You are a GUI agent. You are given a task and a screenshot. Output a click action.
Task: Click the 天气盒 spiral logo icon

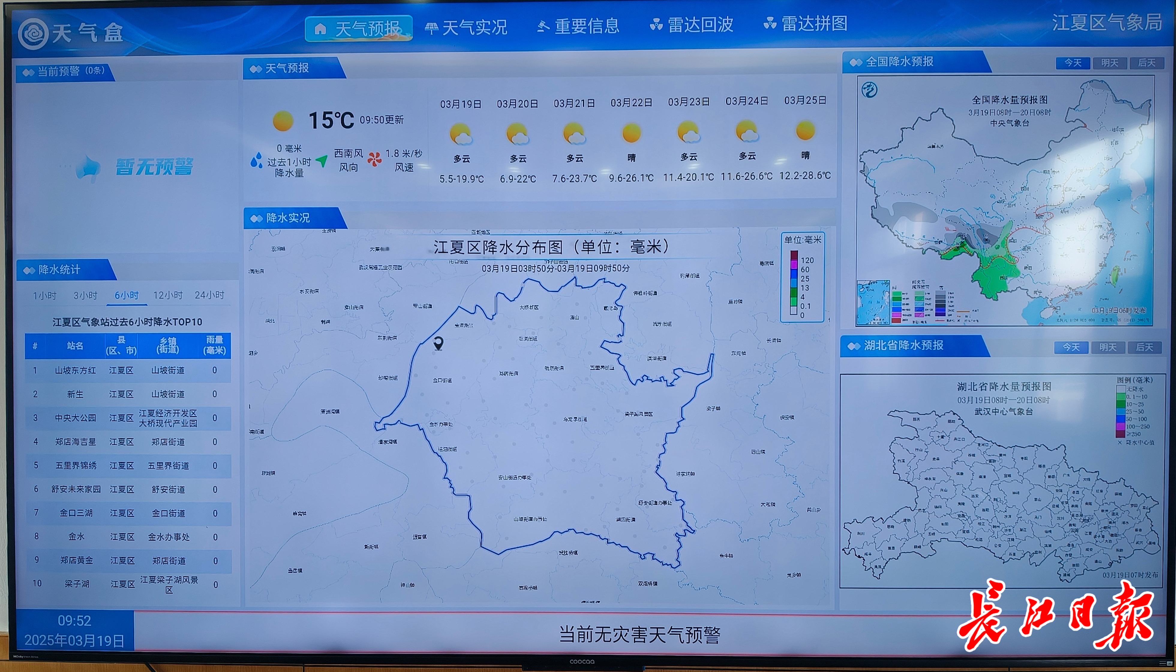[33, 34]
